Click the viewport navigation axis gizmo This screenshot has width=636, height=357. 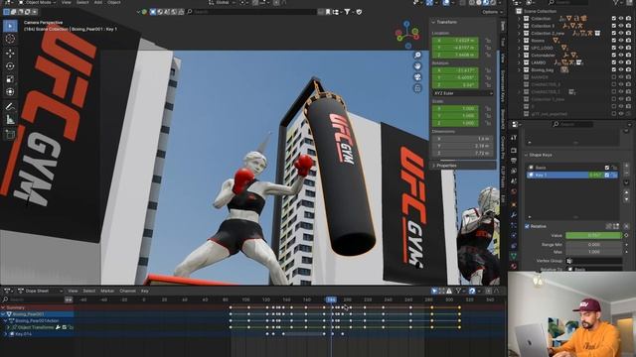[407, 34]
